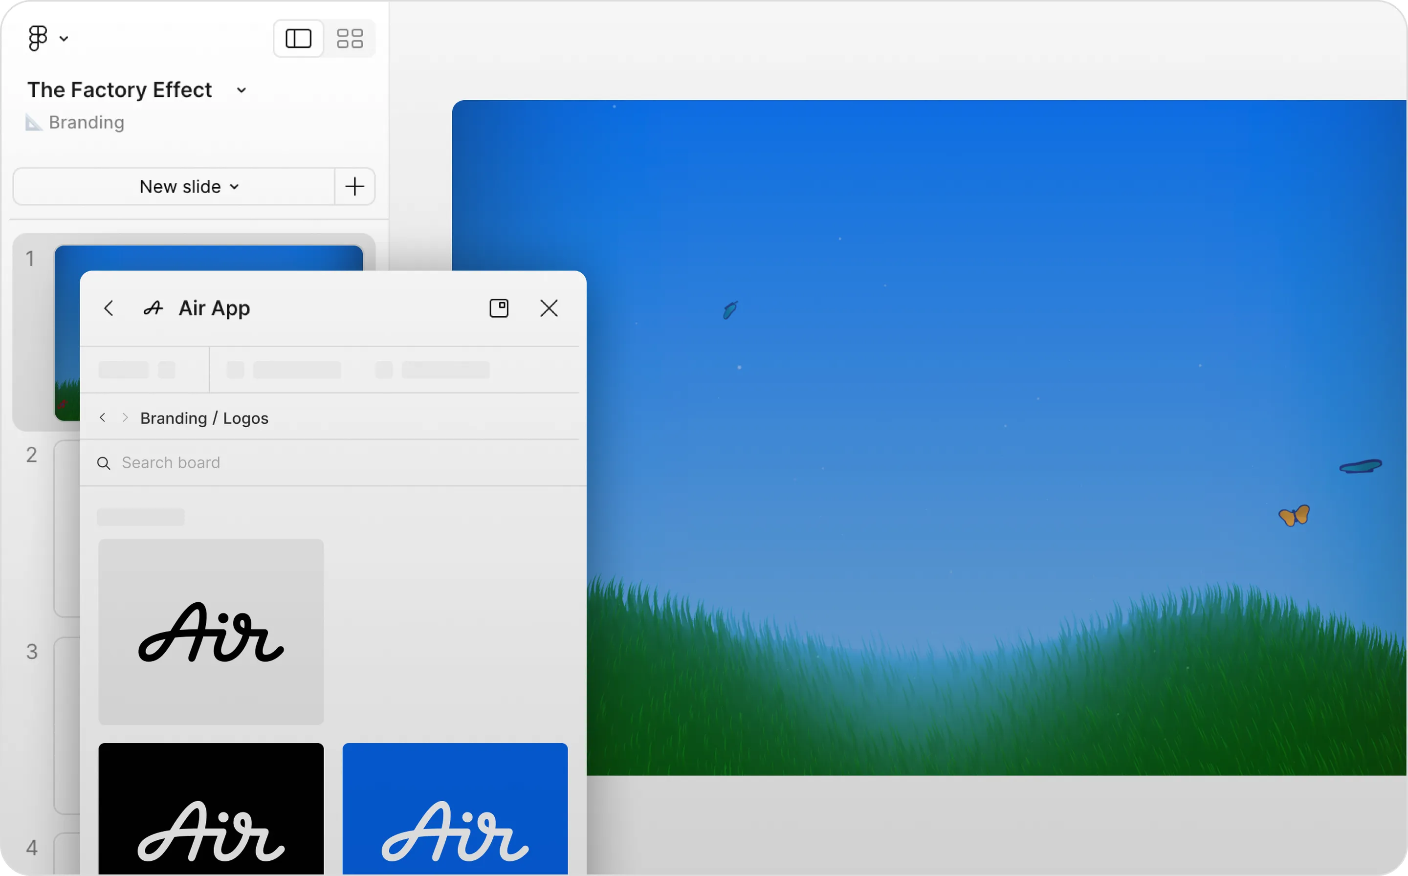
Task: Navigate forward in board breadcrumb
Action: [x=125, y=418]
